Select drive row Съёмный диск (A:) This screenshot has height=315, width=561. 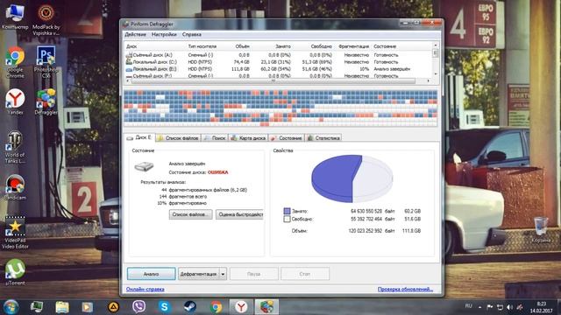tap(279, 55)
